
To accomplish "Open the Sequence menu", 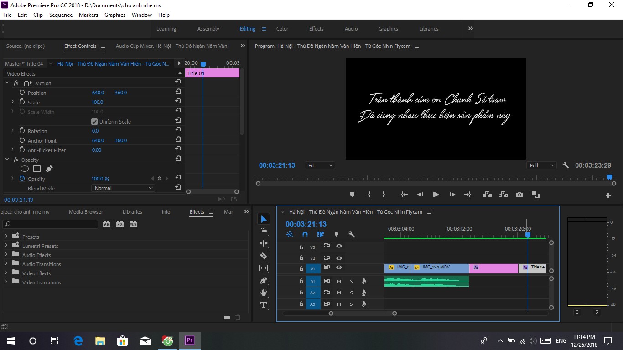I will (x=61, y=15).
